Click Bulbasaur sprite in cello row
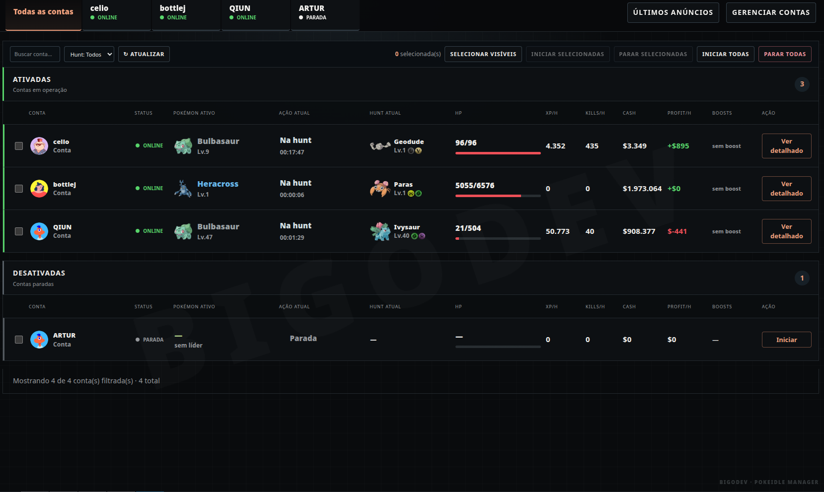 183,146
